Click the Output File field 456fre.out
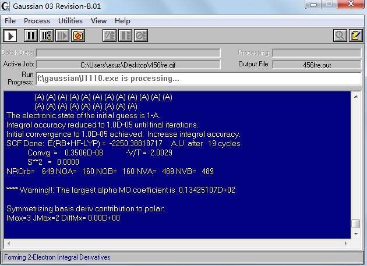This screenshot has width=367, height=266. click(317, 65)
